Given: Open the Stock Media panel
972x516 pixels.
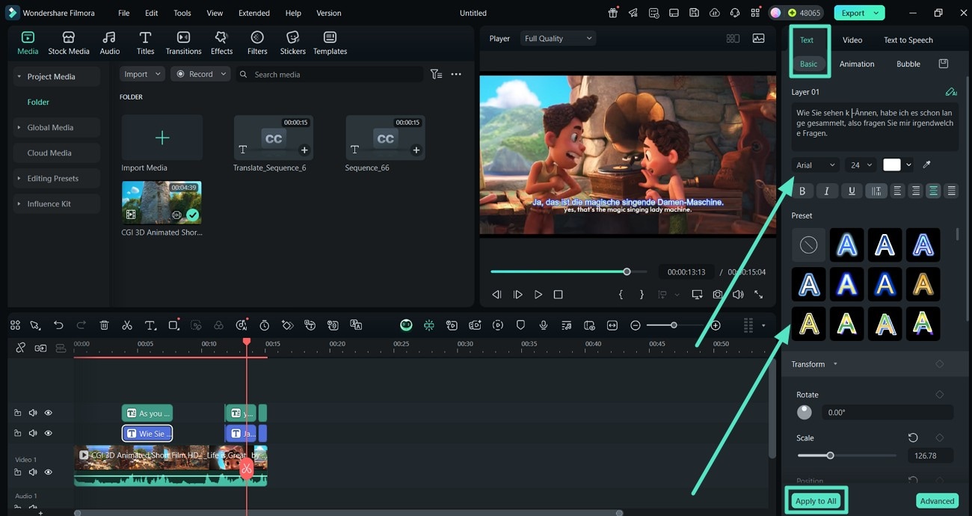Looking at the screenshot, I should click(x=68, y=43).
